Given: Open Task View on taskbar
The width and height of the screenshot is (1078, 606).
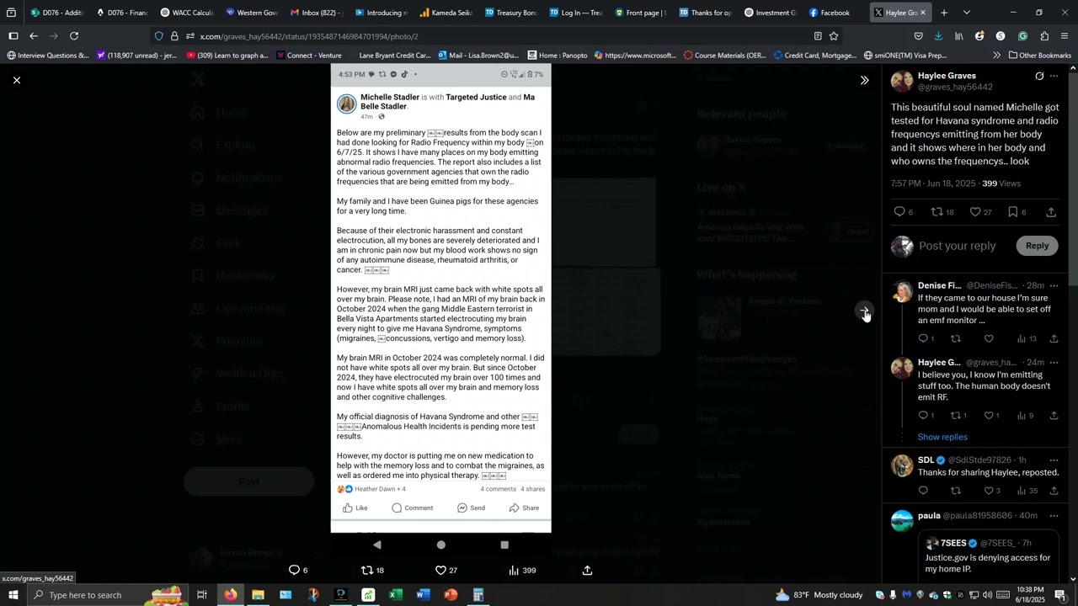Looking at the screenshot, I should point(202,595).
